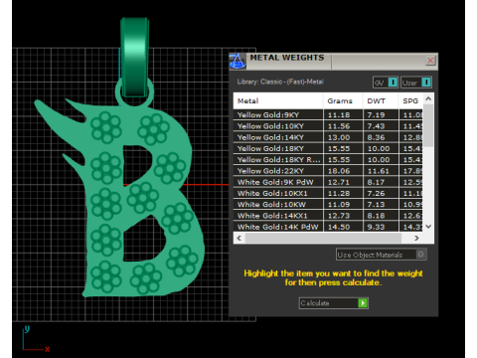Select the Yellow Gold:18KY row
477x358 pixels.
328,149
